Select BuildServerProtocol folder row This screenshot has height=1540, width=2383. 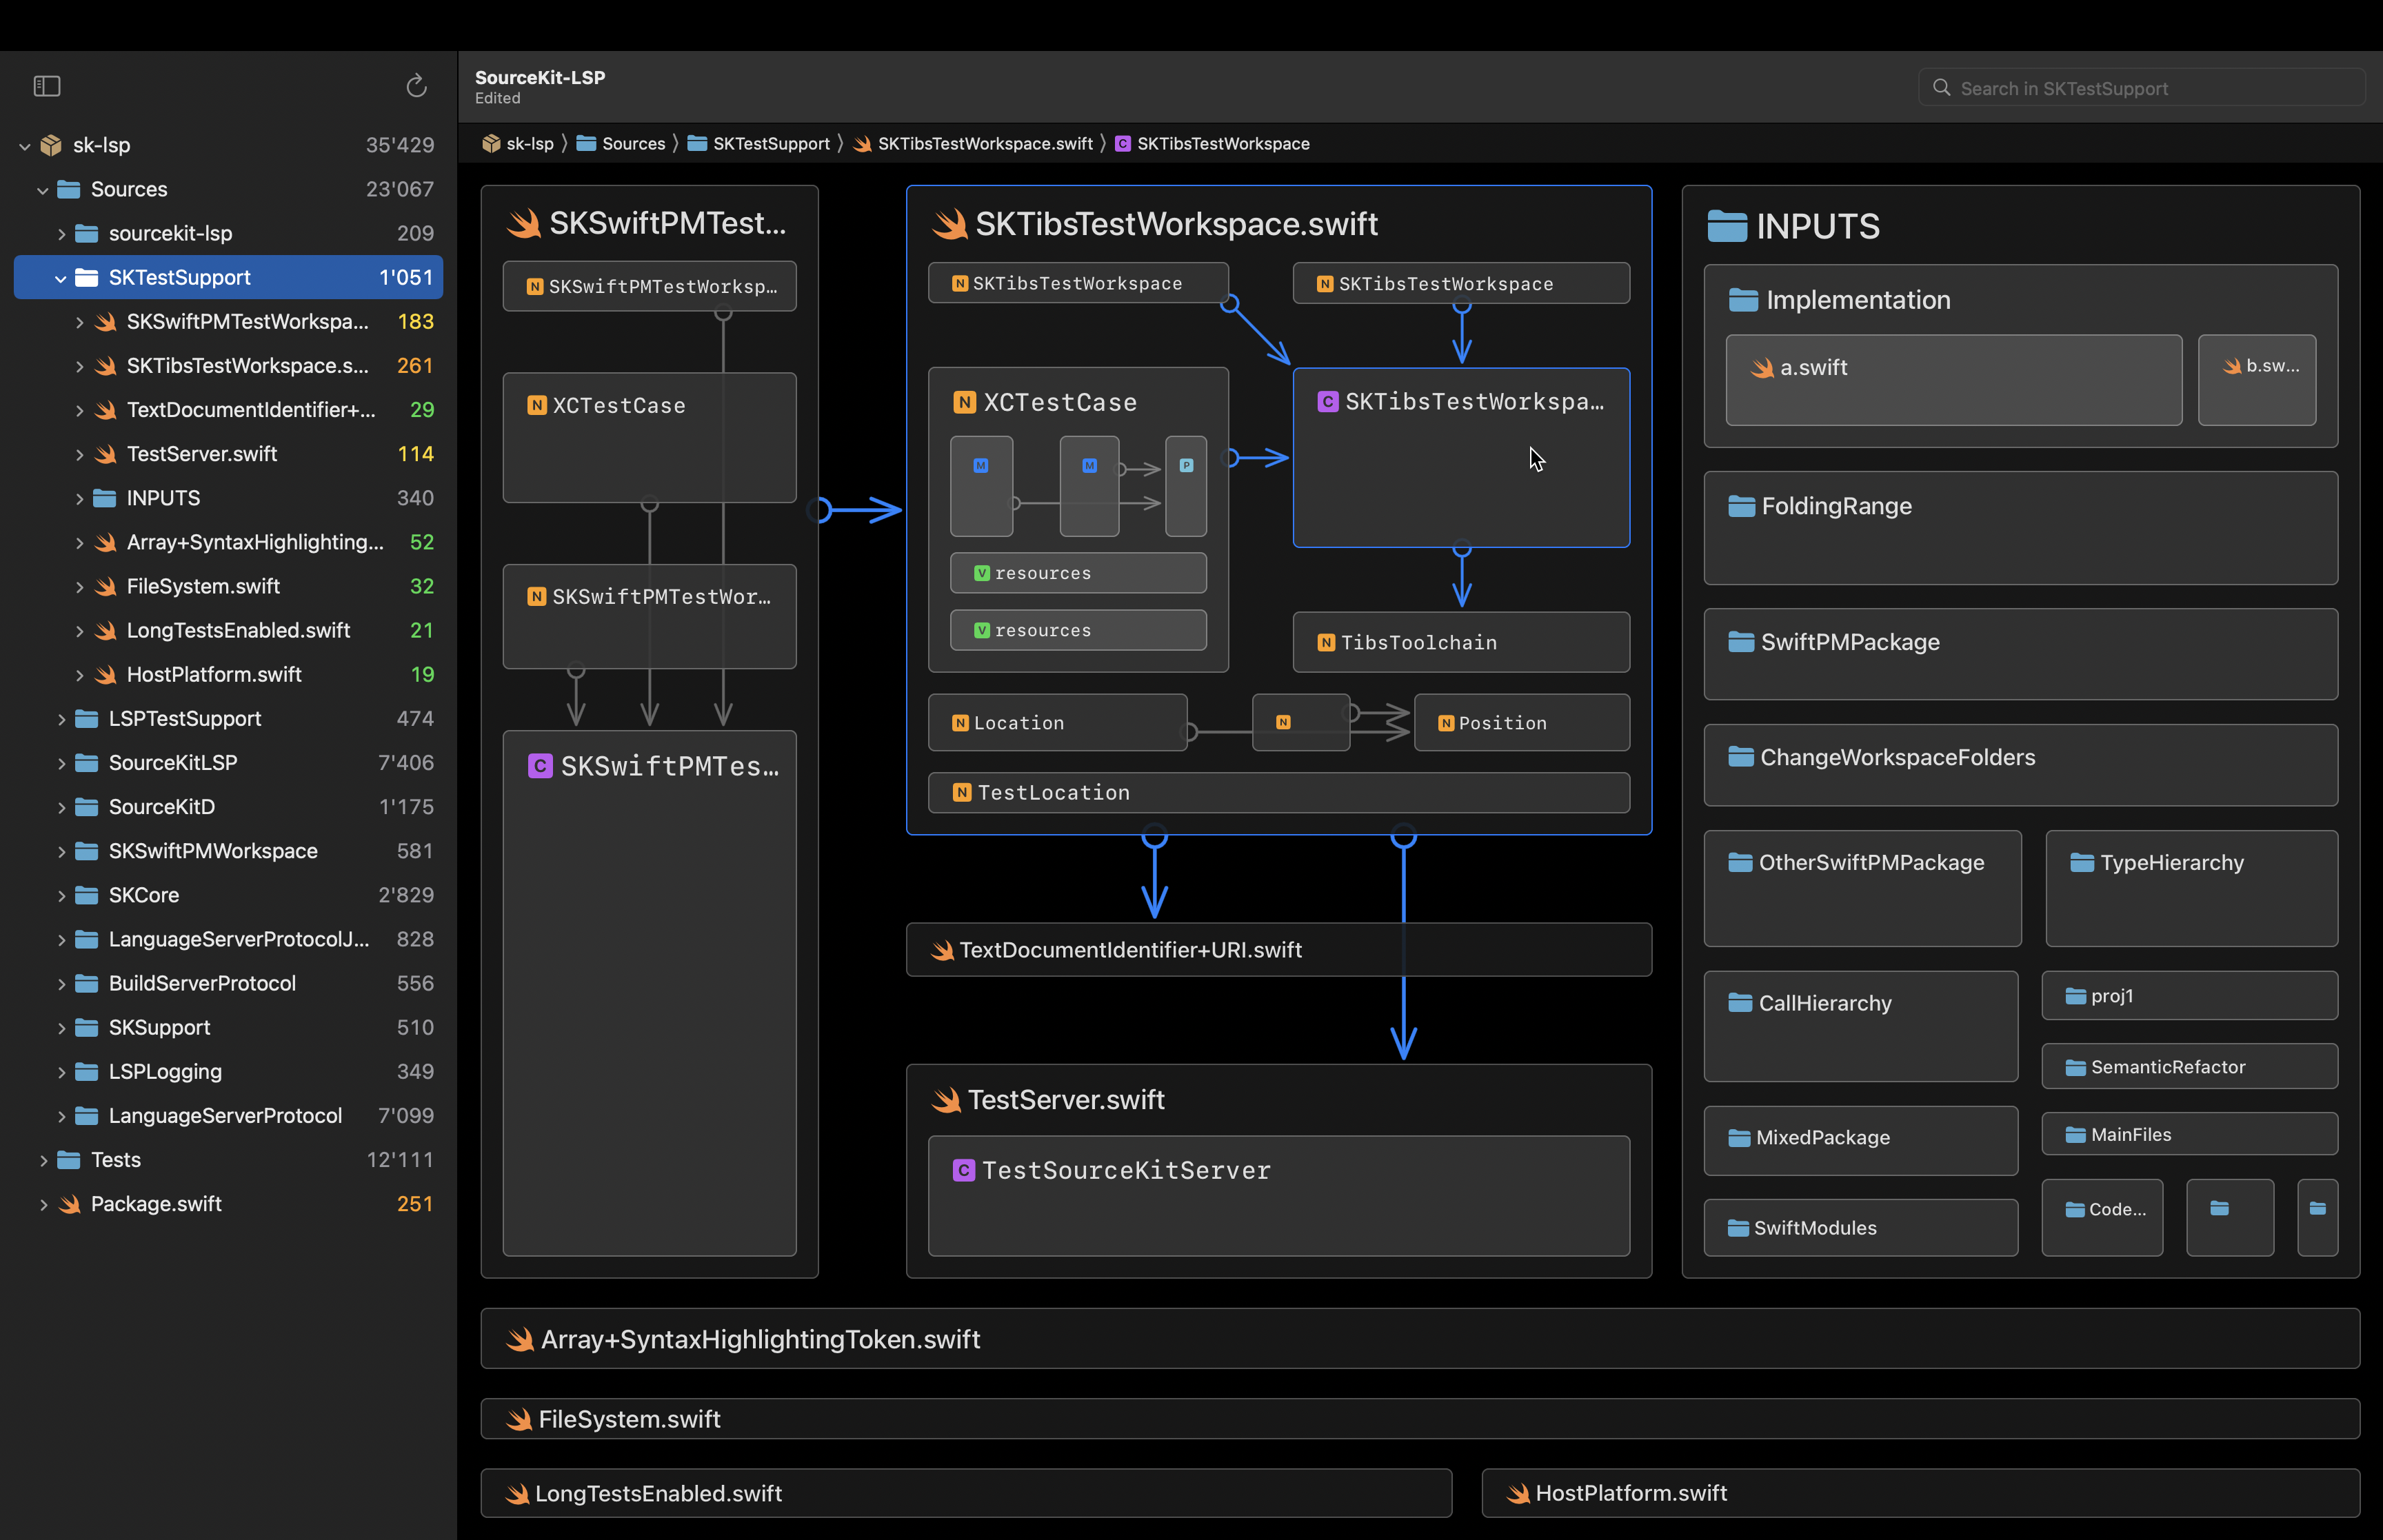tap(228, 983)
